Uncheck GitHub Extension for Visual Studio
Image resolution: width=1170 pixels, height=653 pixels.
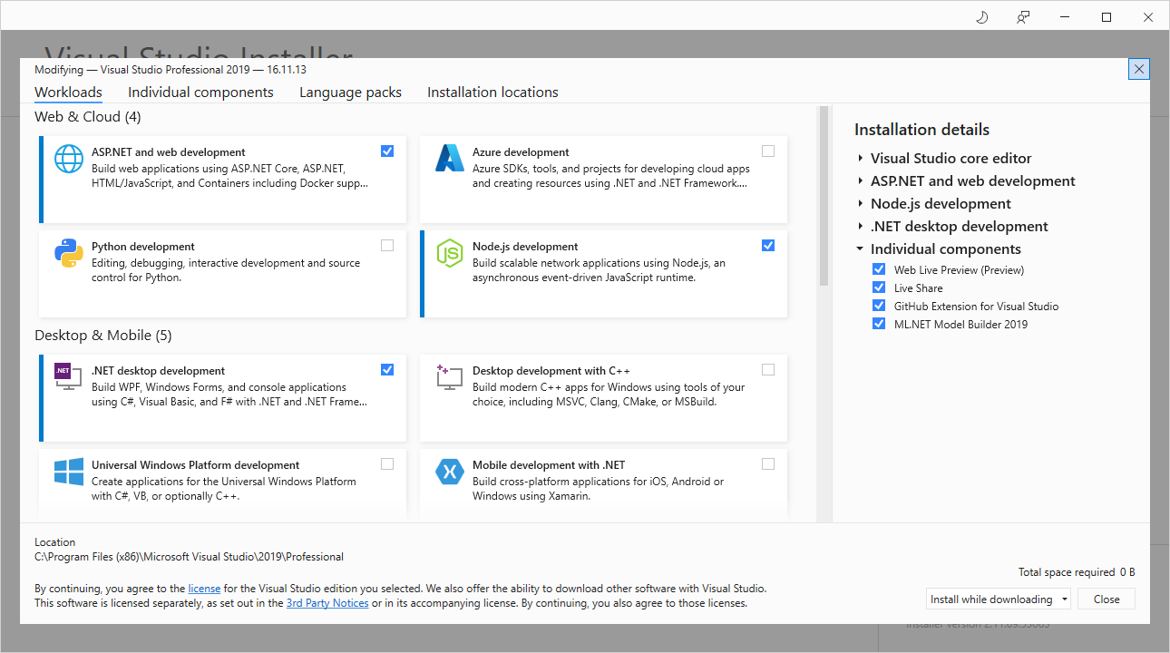tap(878, 306)
